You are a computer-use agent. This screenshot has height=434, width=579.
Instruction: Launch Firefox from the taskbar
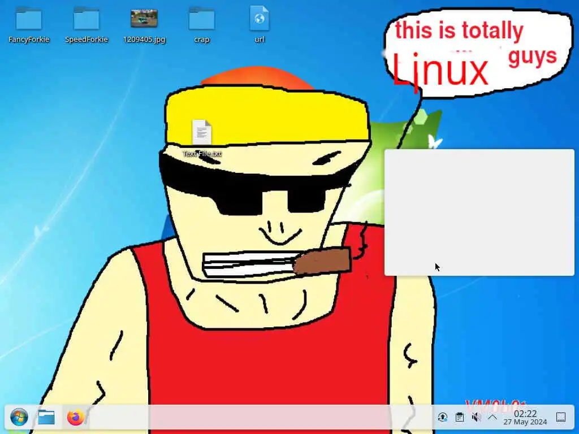pos(76,418)
